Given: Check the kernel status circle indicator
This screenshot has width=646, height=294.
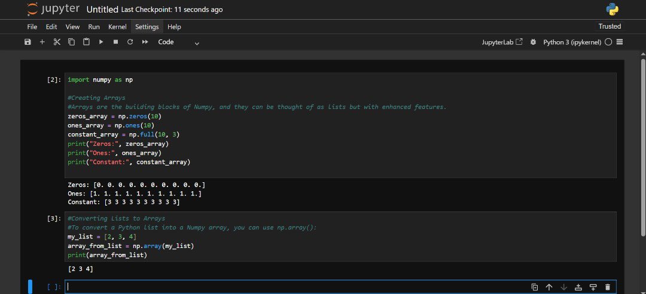Looking at the screenshot, I should (608, 42).
